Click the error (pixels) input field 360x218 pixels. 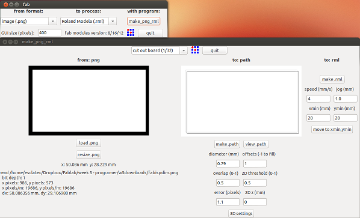(x=228, y=202)
